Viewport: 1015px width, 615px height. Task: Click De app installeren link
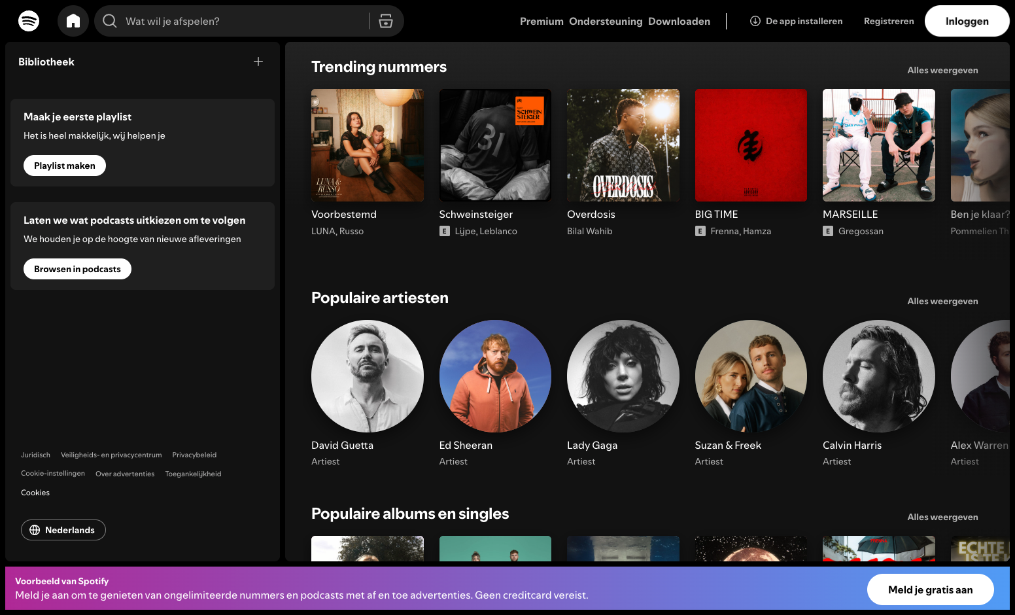(796, 21)
